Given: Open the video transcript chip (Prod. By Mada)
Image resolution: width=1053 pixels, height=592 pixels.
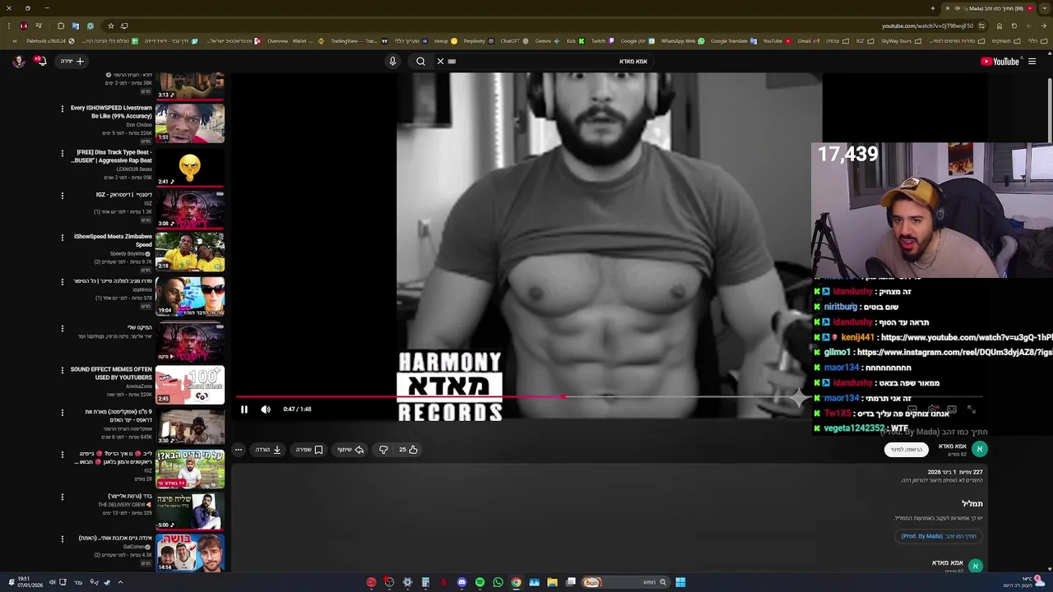Looking at the screenshot, I should [939, 536].
